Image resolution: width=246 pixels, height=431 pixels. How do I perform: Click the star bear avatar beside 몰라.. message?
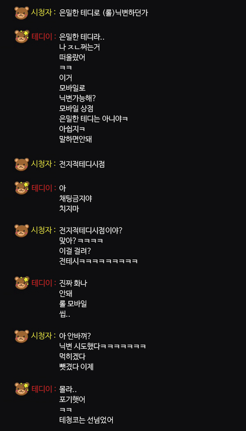(22, 389)
